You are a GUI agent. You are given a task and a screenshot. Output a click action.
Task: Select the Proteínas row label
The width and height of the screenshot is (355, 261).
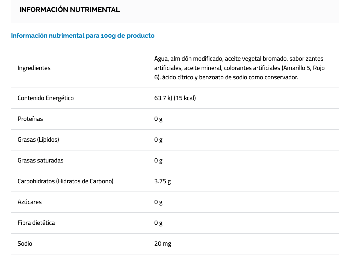point(30,119)
